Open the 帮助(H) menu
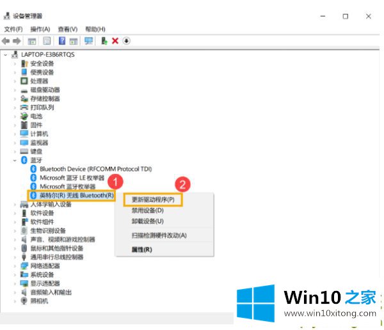Viewport: 384px width, 330px height. tap(95, 29)
